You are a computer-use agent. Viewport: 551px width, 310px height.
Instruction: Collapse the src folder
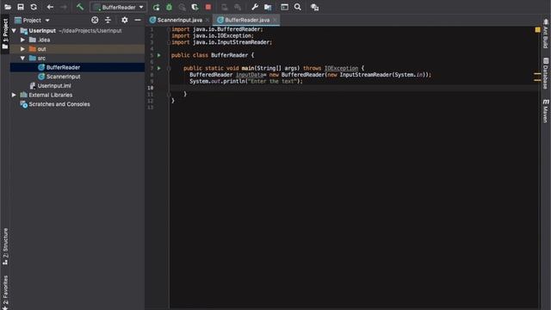pyautogui.click(x=23, y=58)
